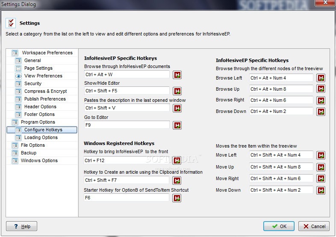This screenshot has width=336, height=237.
Task: Open Help for the settings dialog
Action: [x=22, y=226]
